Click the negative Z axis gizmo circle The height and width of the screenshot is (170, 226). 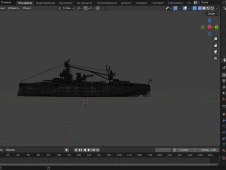pyautogui.click(x=210, y=34)
